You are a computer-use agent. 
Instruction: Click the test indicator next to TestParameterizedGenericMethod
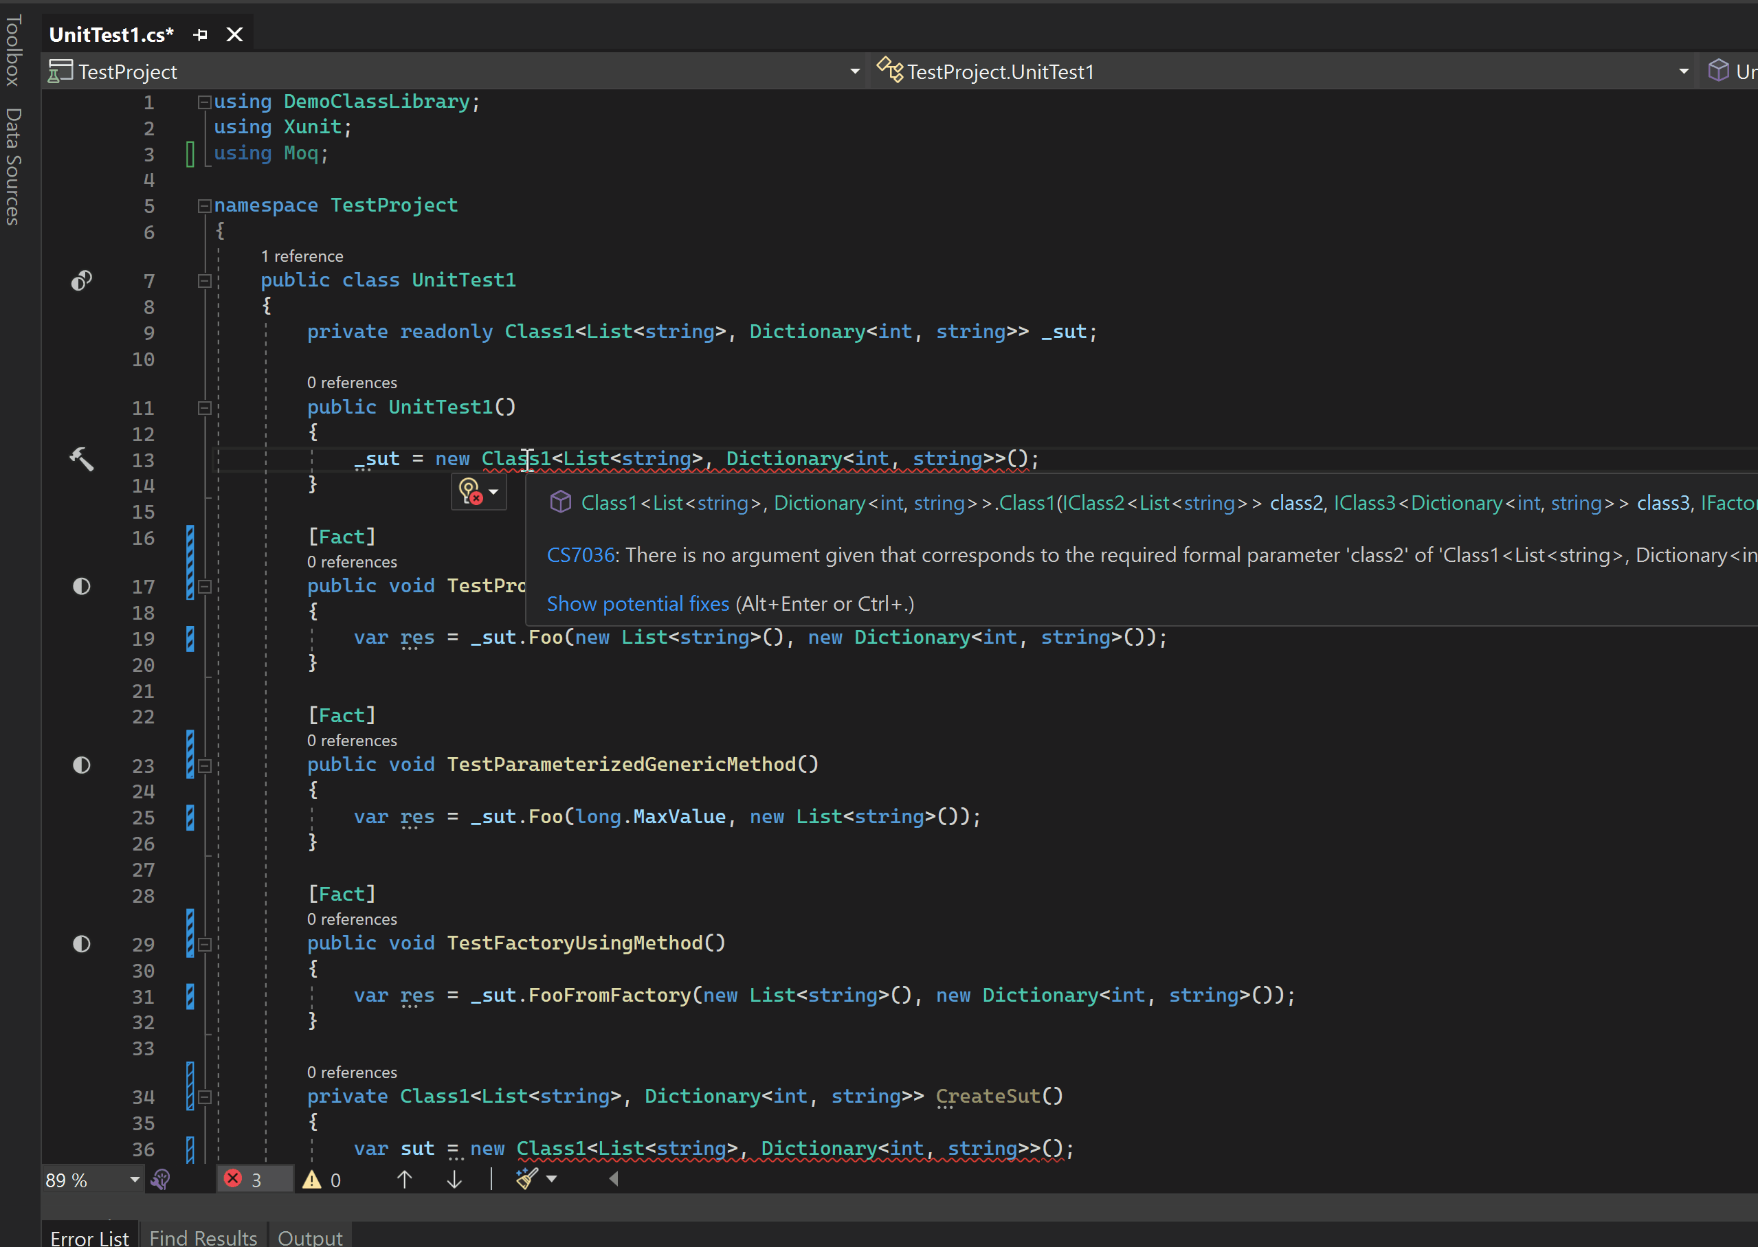(x=81, y=765)
